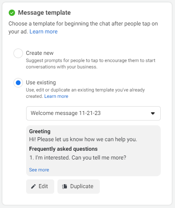Click the Use existing description text
175x208 pixels.
(85, 93)
